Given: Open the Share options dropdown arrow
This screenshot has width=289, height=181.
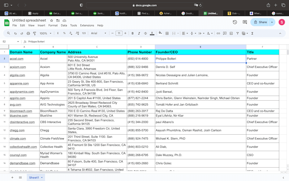Looking at the screenshot, I should click(272, 22).
